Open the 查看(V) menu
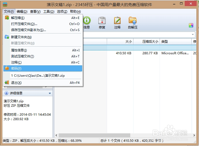Image resolution: width=199 pixels, height=146 pixels. pyautogui.click(x=35, y=12)
